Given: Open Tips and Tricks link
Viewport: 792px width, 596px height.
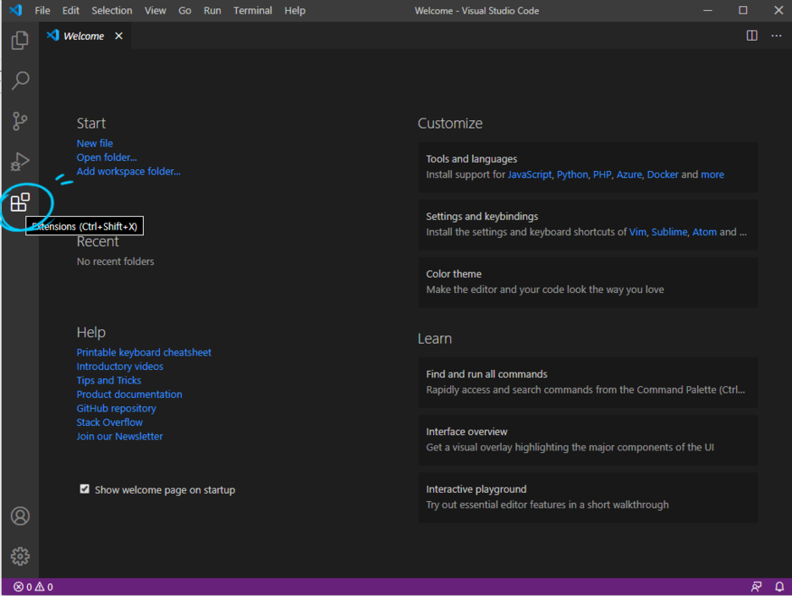Looking at the screenshot, I should click(x=108, y=380).
